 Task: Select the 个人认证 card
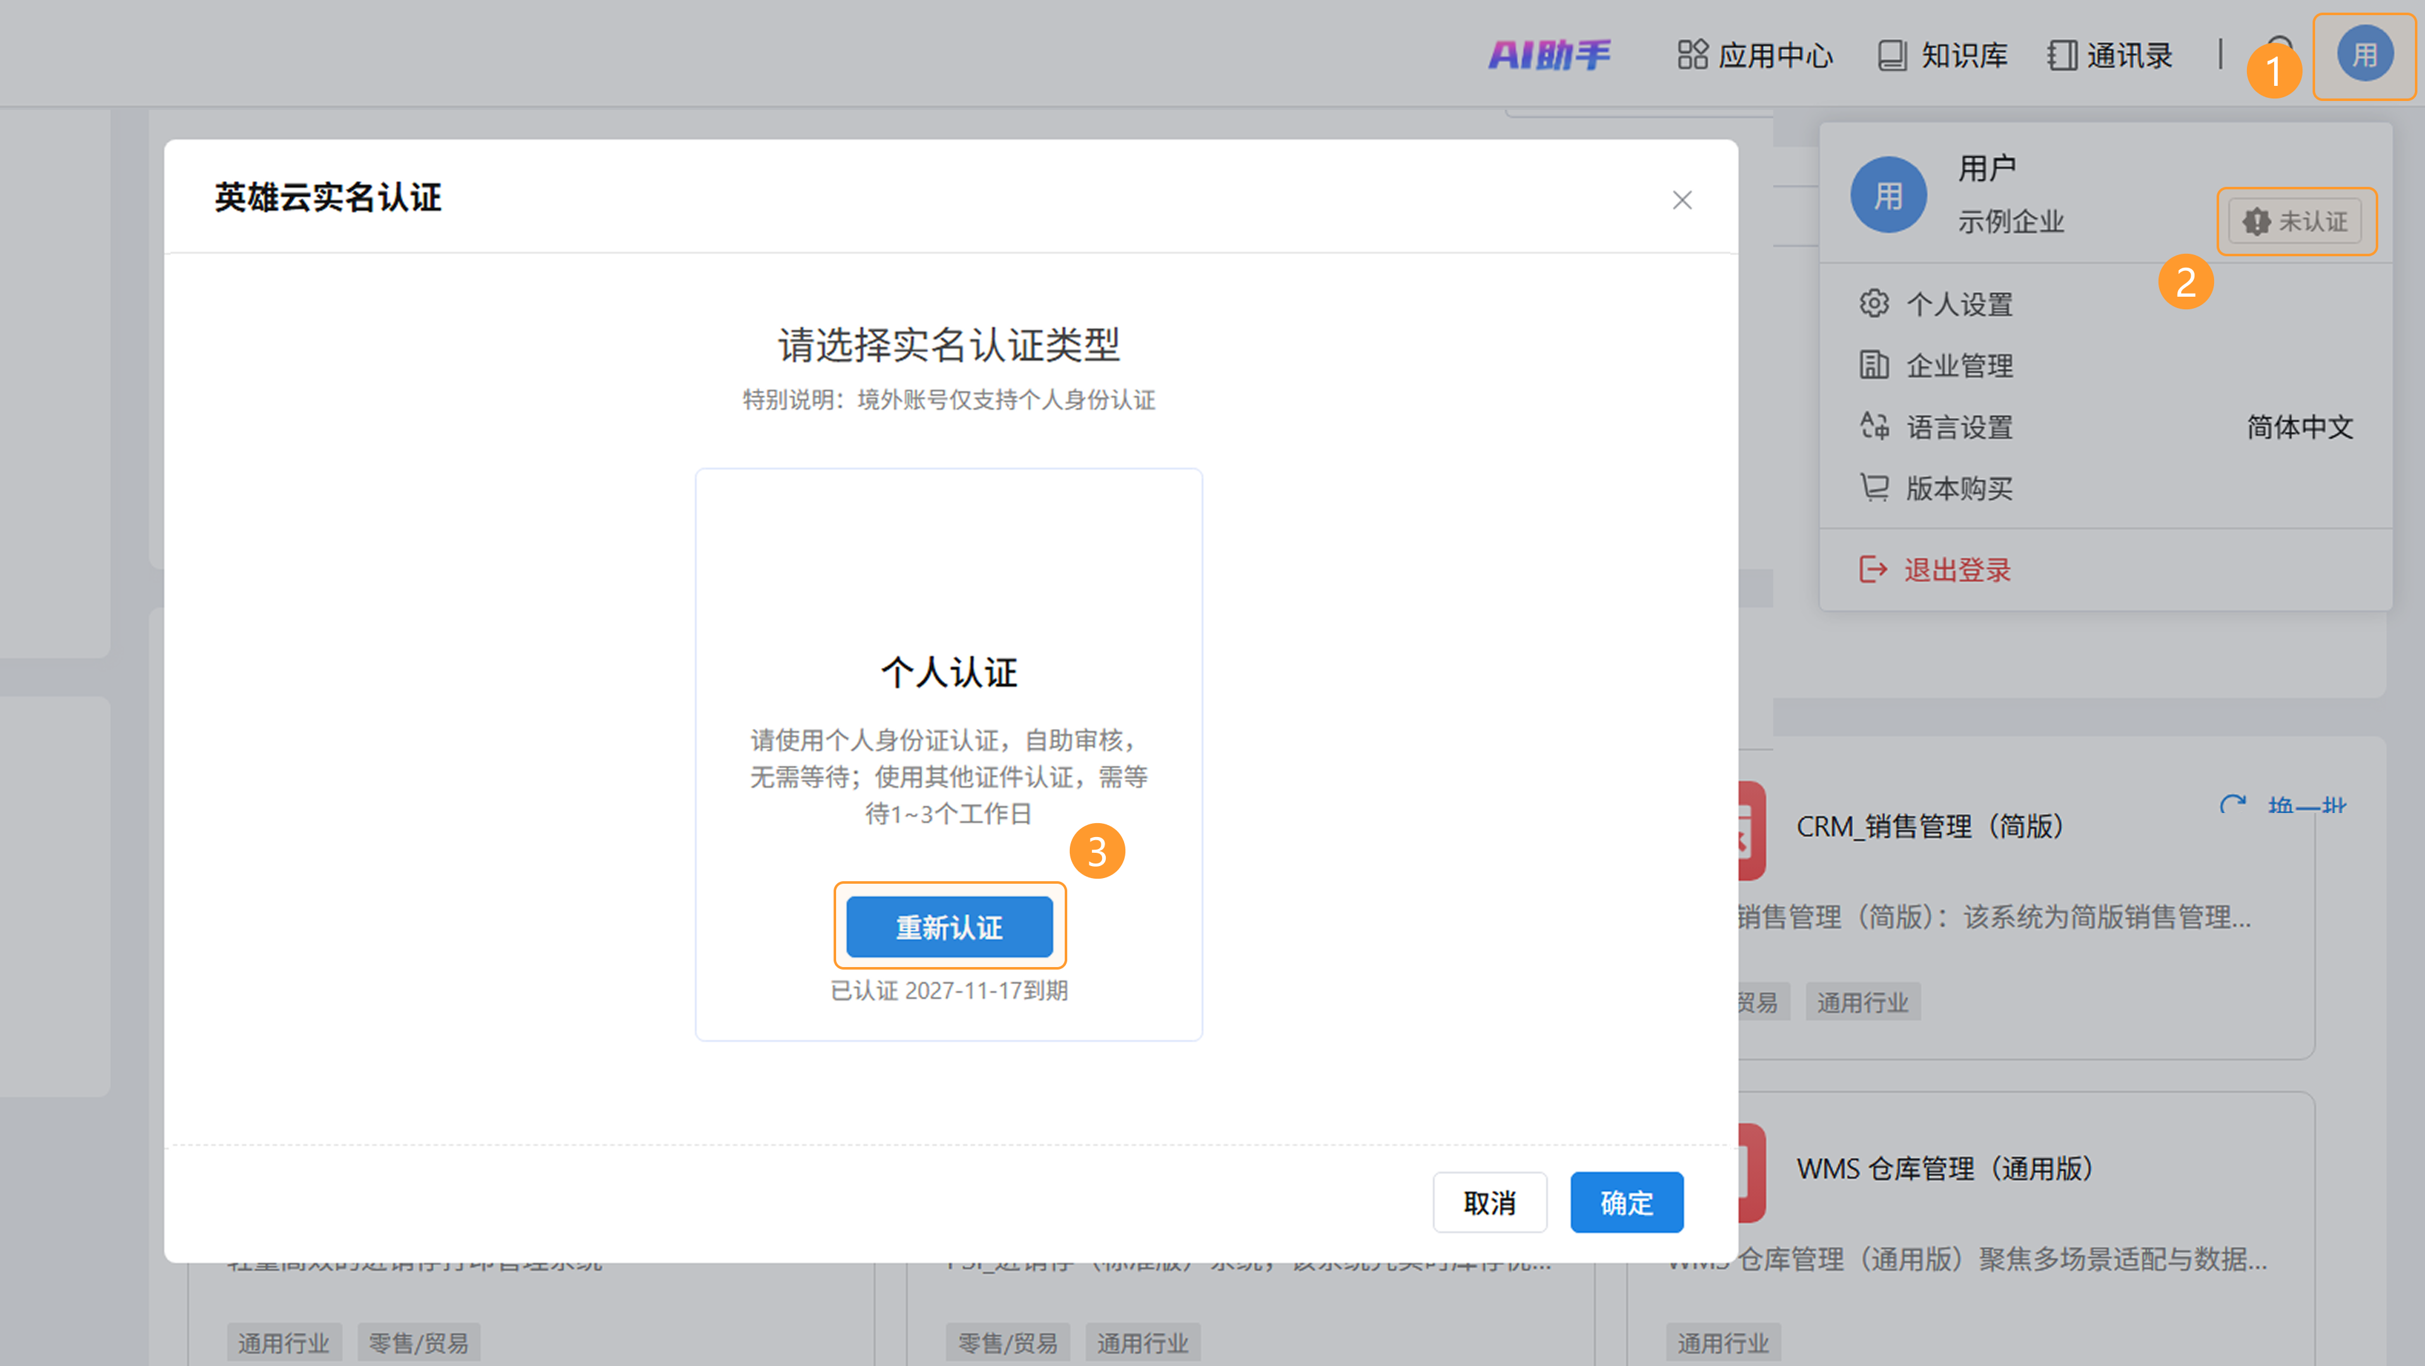click(948, 673)
